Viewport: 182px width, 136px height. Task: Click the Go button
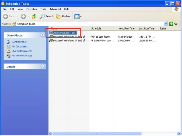click(x=173, y=24)
